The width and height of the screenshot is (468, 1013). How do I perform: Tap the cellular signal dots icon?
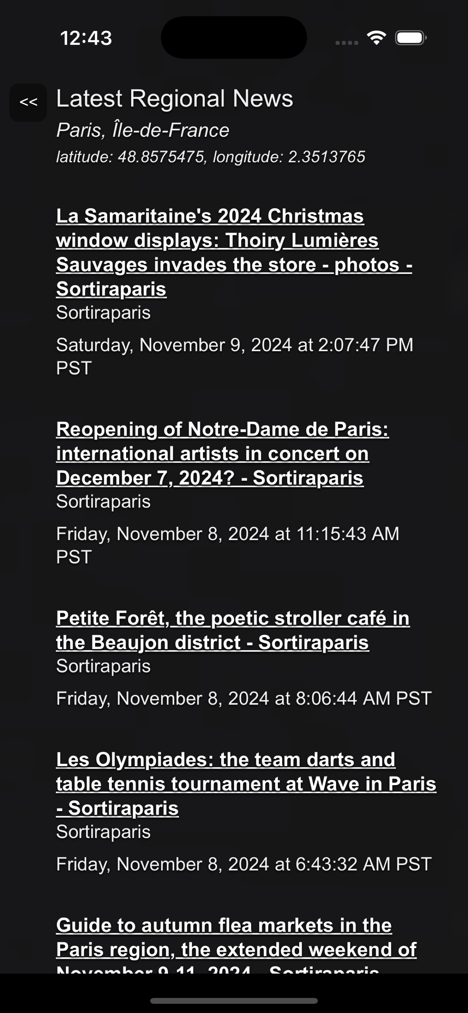(x=347, y=42)
